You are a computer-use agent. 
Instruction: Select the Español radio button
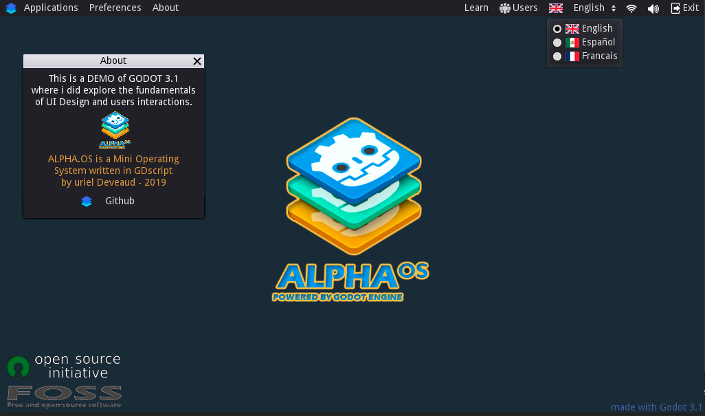(x=557, y=43)
